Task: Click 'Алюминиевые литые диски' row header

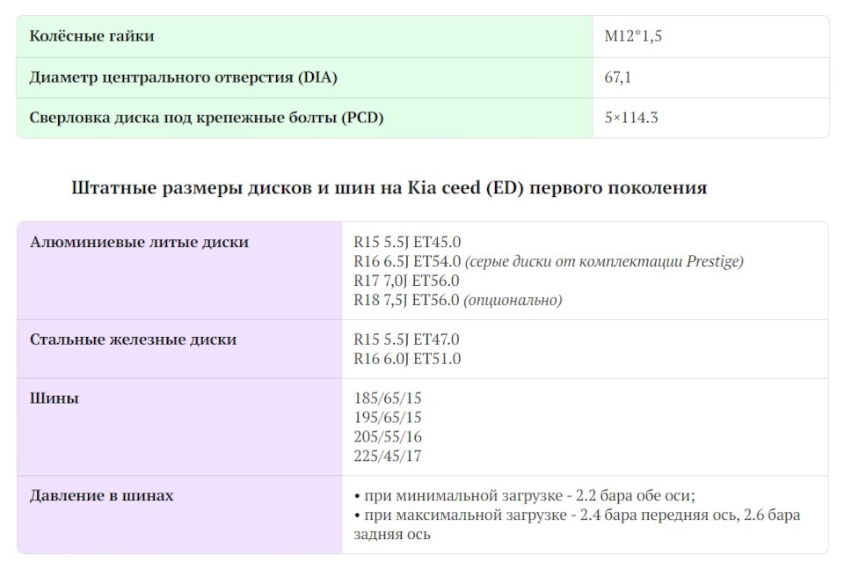Action: point(139,242)
